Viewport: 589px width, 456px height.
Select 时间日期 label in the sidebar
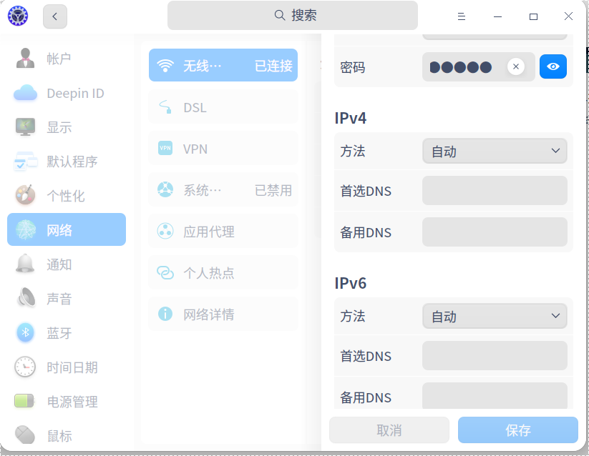[72, 367]
